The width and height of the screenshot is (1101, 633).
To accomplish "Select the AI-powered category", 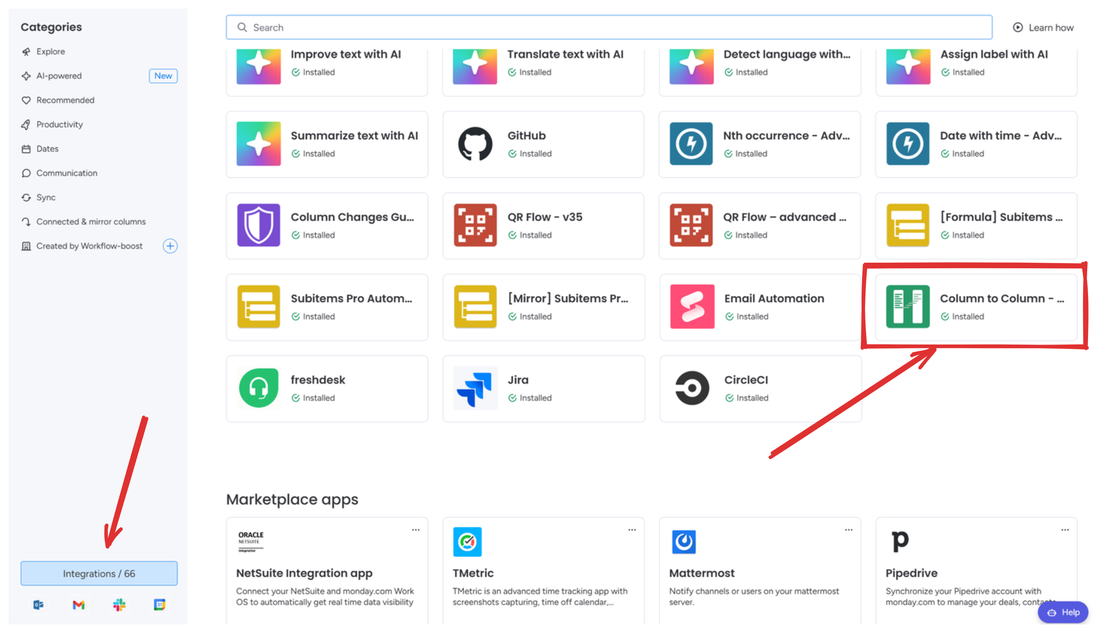I will (59, 76).
